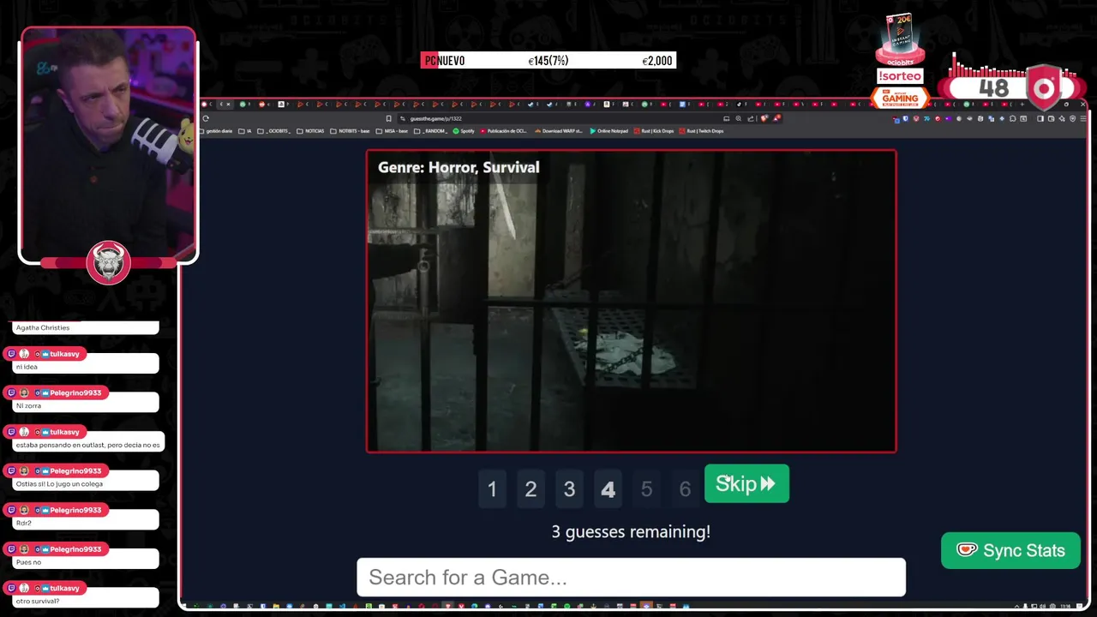Click the system tray clock
Viewport: 1097px width, 617px height.
[x=1065, y=606]
